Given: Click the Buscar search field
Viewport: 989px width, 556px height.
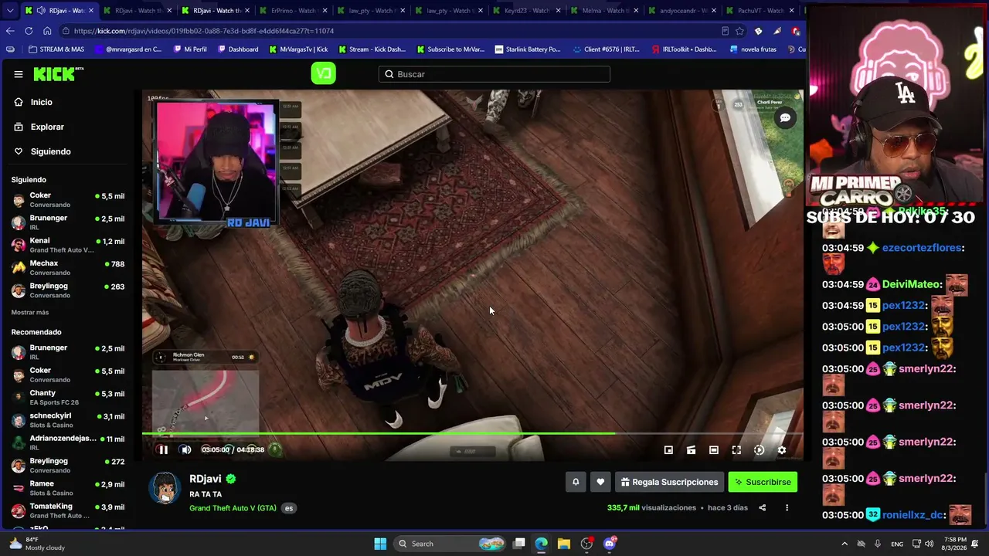Looking at the screenshot, I should tap(494, 74).
